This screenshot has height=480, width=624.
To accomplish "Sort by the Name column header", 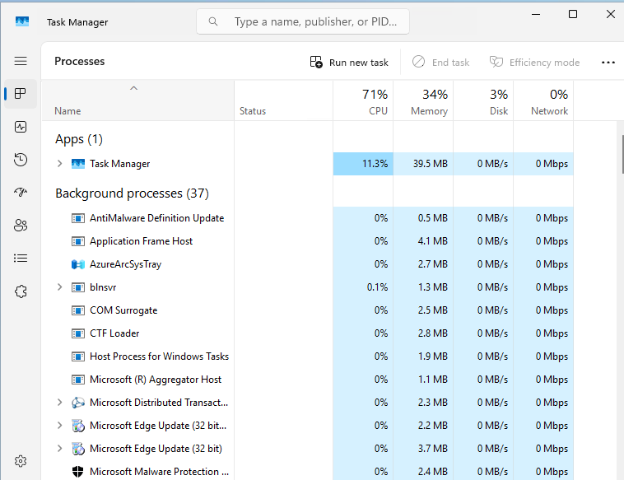I will click(x=137, y=100).
